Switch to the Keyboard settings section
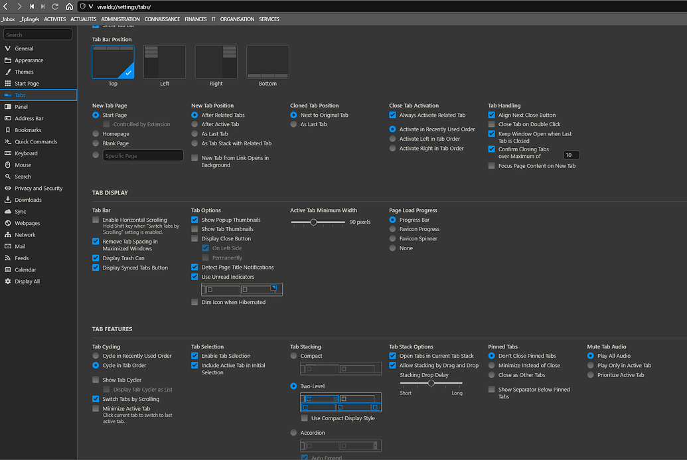The height and width of the screenshot is (460, 687). 29,153
